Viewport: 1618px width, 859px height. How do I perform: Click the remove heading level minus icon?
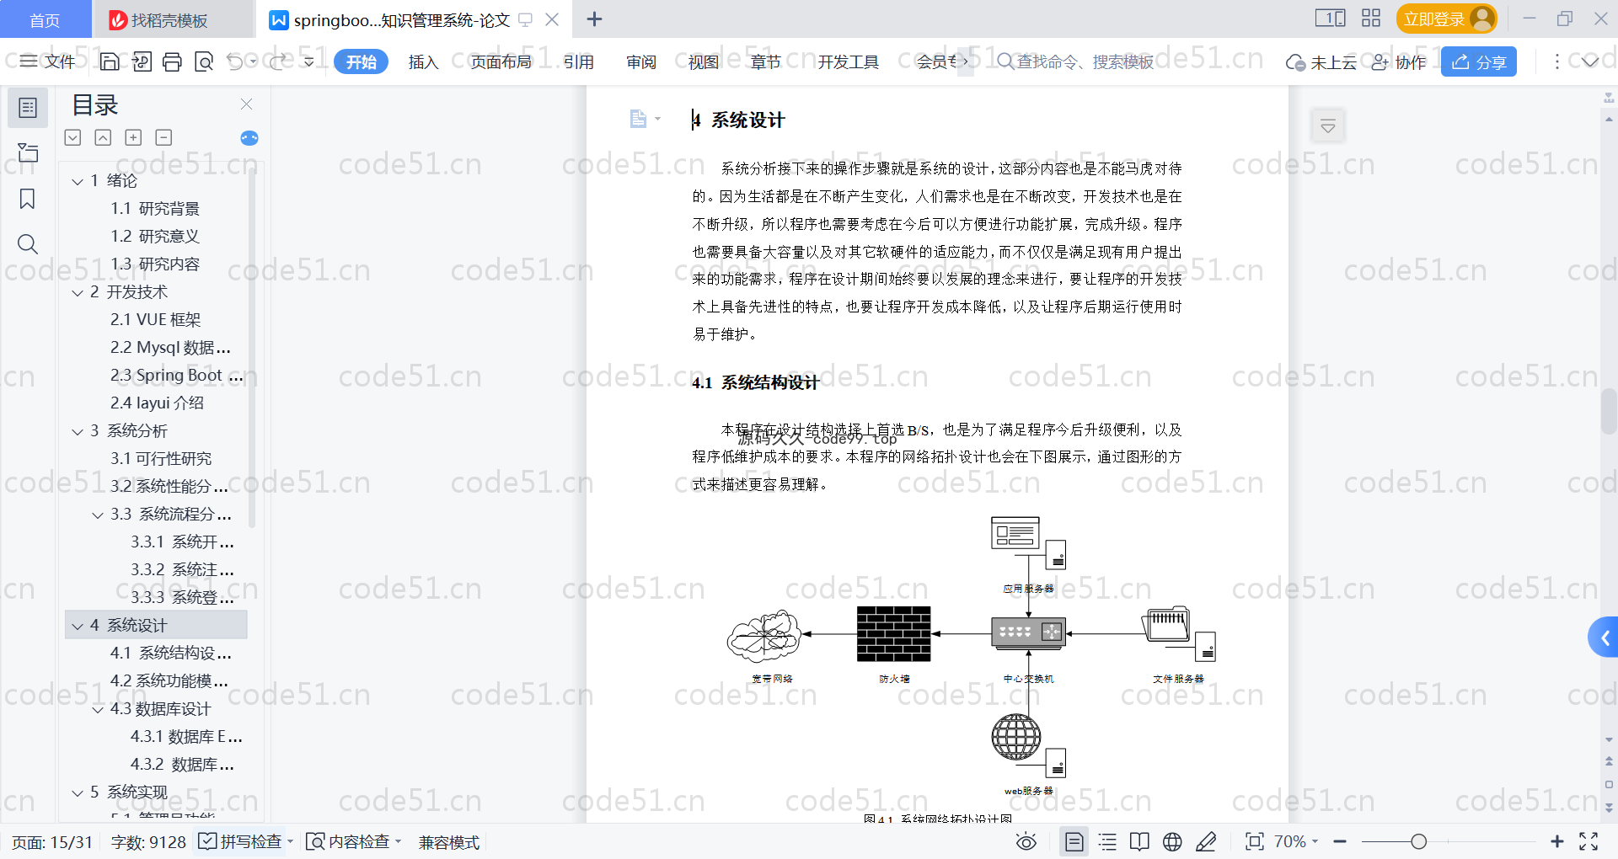(163, 137)
